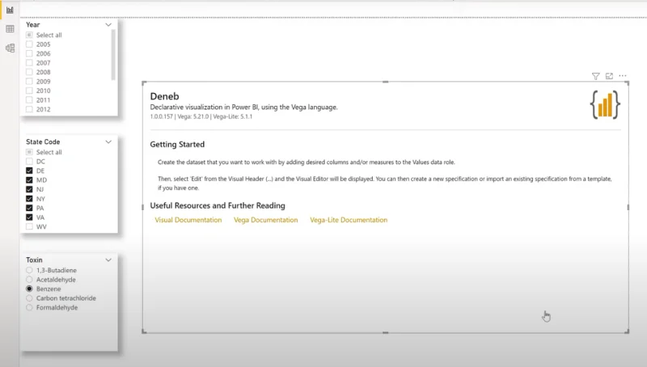The image size is (647, 367).
Task: Click the version text 1.0.0.157
Action: click(161, 116)
